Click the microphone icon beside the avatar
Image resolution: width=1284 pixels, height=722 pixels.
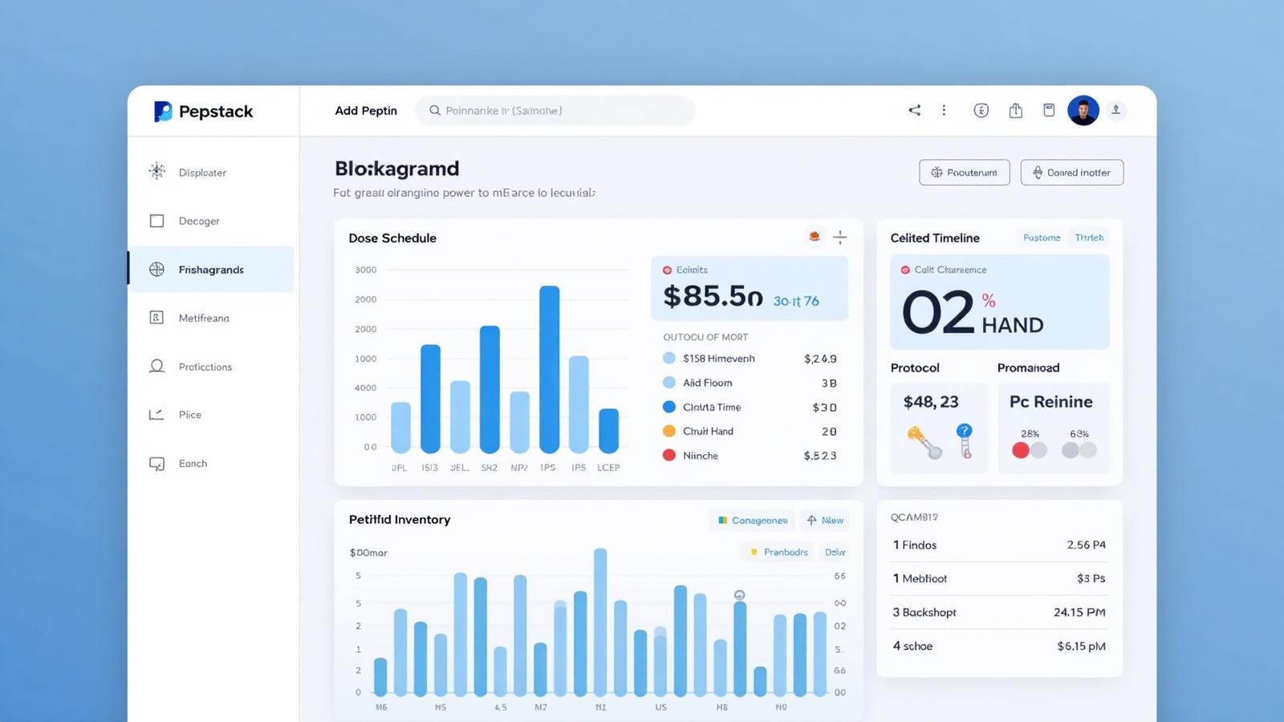tap(1115, 110)
